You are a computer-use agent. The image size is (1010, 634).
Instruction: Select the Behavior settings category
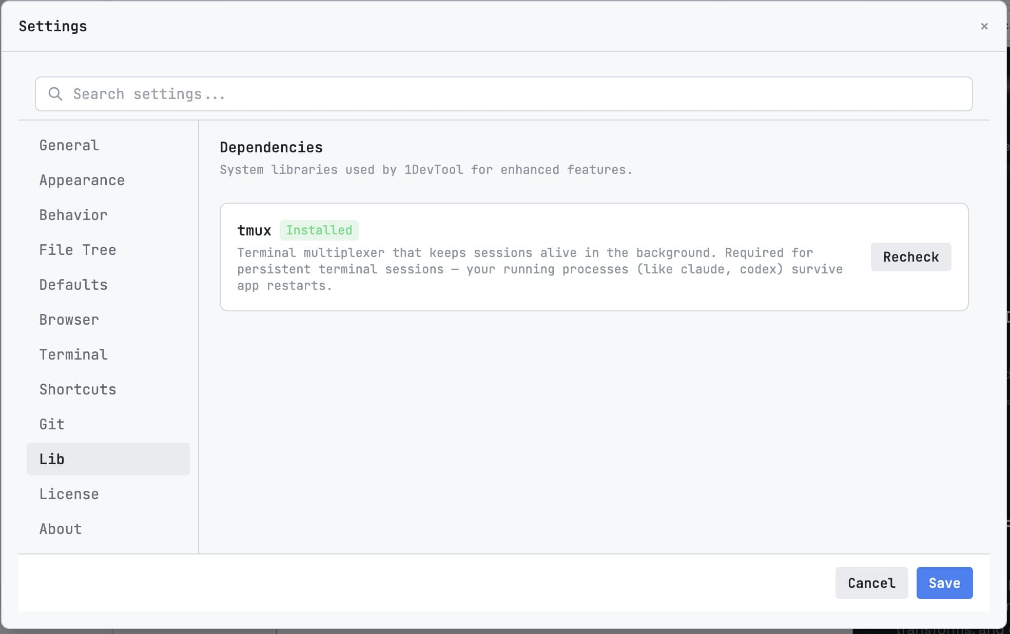coord(73,215)
